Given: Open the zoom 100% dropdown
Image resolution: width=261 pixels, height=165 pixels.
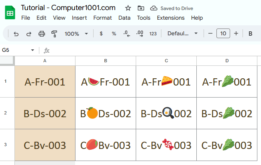Looking at the screenshot, I should (x=76, y=34).
